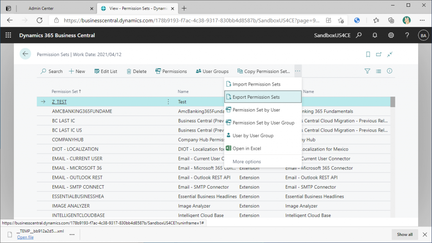
Task: Select the COMPANYHUB row
Action: coord(213,140)
